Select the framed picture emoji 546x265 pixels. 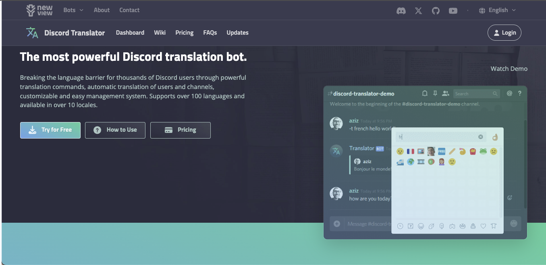pos(421,151)
